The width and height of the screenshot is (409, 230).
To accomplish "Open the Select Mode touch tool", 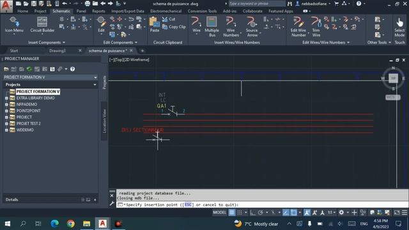I will (399, 27).
